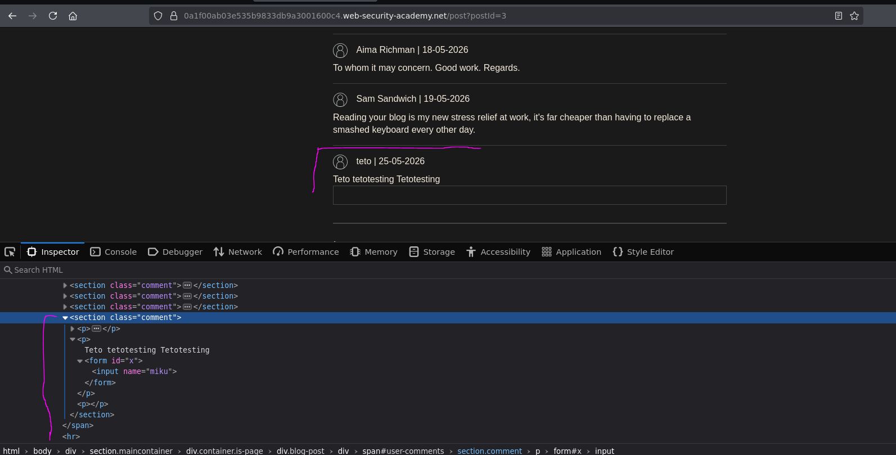Focus the Search HTML field
This screenshot has height=455, width=896.
coord(448,270)
